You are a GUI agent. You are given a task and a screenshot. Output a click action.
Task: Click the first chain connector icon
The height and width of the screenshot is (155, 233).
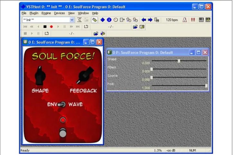pos(79,20)
